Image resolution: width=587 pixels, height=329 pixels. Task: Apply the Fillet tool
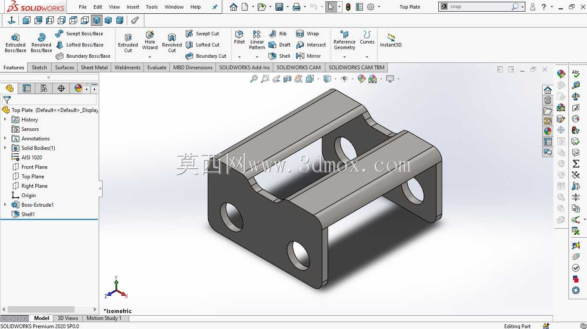[x=239, y=37]
